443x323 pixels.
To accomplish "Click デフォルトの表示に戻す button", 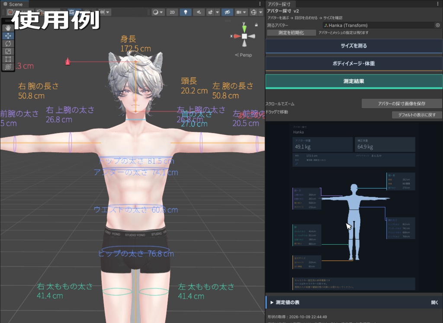I will [417, 115].
